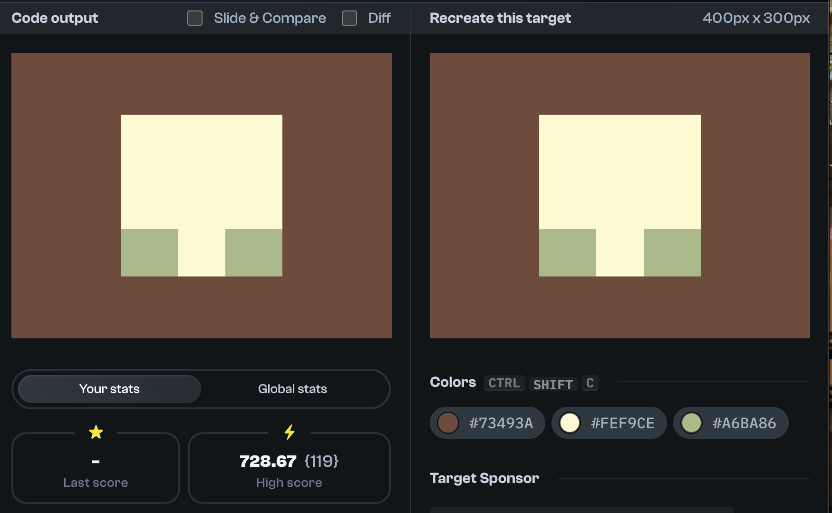This screenshot has width=832, height=513.
Task: Click the Colors section heading
Action: coord(453,382)
